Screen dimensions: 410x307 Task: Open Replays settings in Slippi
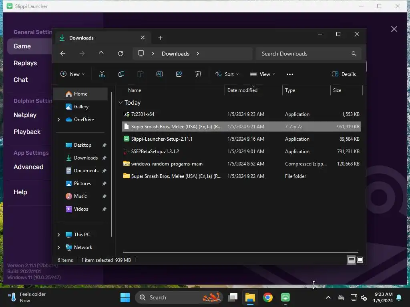tap(25, 63)
